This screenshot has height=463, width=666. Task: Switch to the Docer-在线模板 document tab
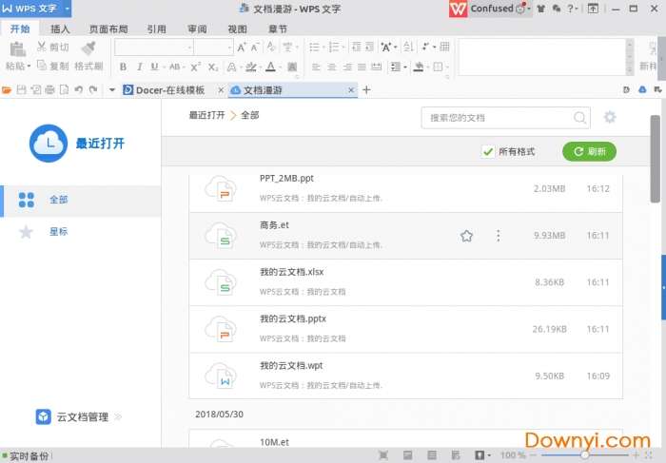(170, 90)
